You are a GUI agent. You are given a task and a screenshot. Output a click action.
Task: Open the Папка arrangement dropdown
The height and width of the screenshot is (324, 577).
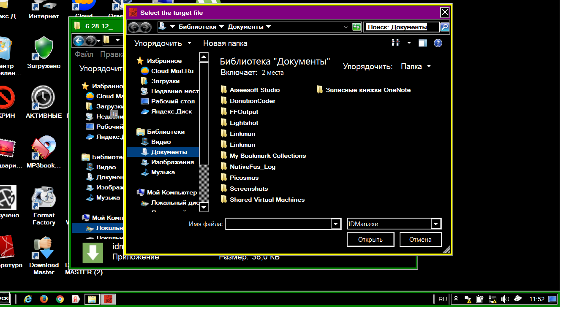(416, 66)
